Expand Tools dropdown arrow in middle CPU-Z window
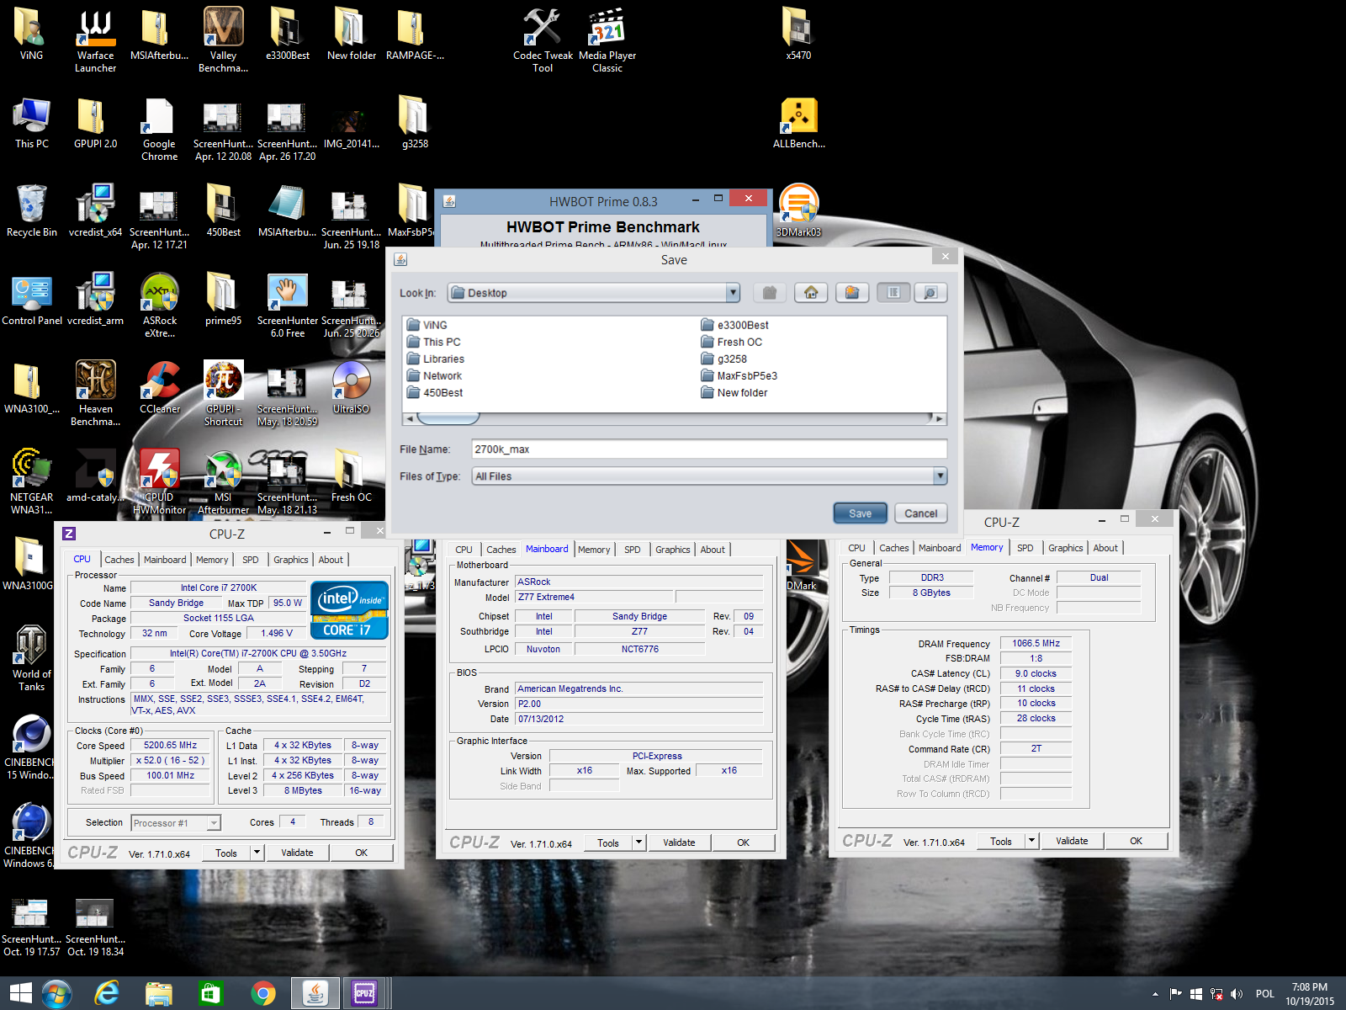This screenshot has height=1010, width=1346. (x=639, y=843)
